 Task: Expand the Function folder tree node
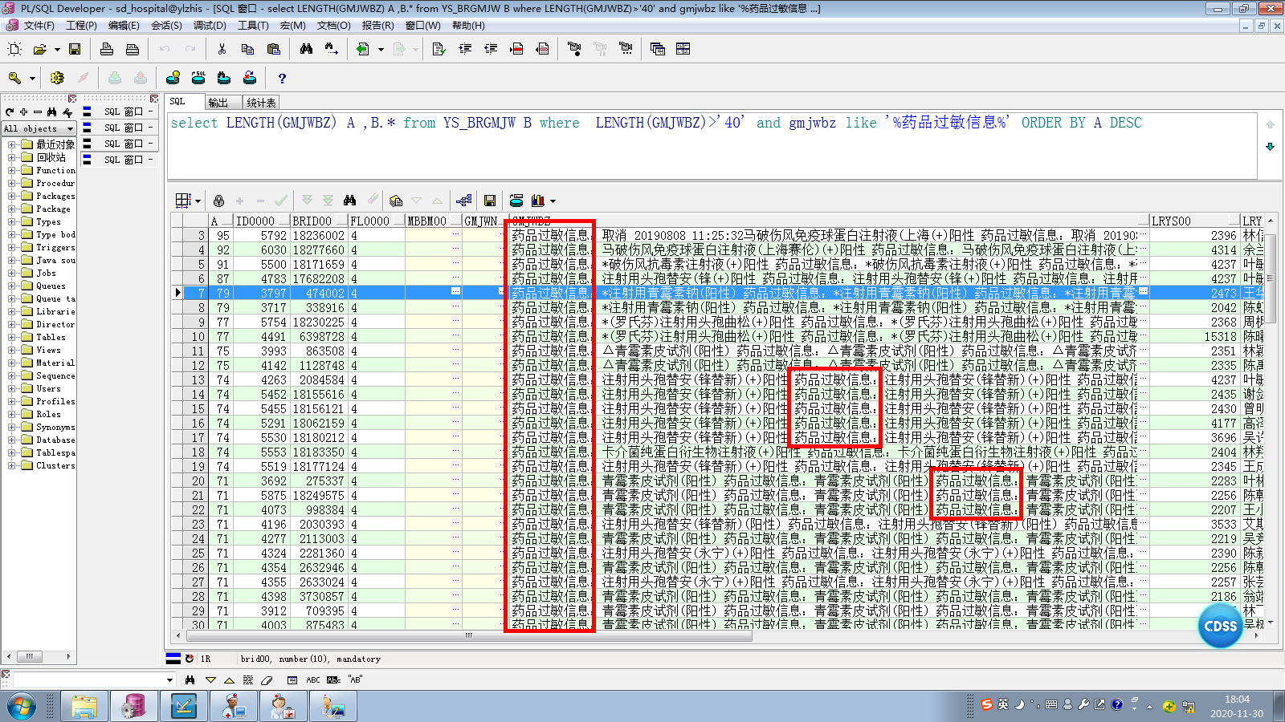pos(11,170)
